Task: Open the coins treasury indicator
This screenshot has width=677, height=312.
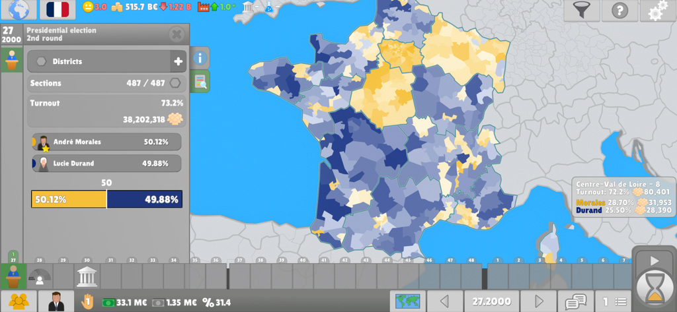Action: (x=117, y=7)
